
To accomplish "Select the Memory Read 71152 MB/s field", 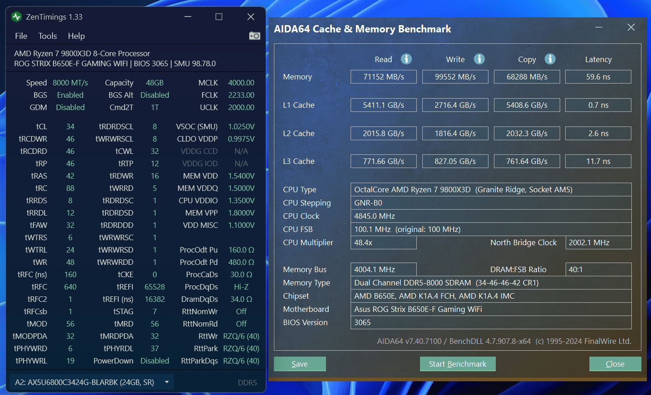I will coord(383,77).
